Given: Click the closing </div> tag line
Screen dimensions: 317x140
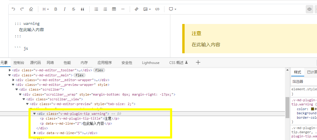Looking at the screenshot, I should [x=42, y=128].
